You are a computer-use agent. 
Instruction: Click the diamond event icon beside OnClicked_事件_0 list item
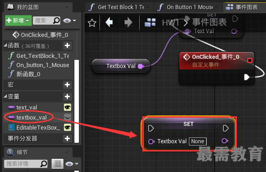click(x=16, y=35)
